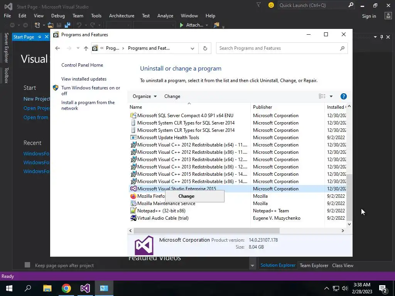Click the Notepad++ row icon
This screenshot has width=395, height=296.
[x=133, y=211]
